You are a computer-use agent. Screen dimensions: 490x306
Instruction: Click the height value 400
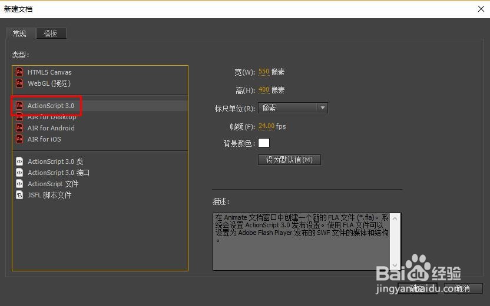click(x=264, y=90)
